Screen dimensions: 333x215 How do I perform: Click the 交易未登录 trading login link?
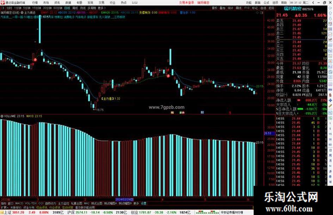click(186, 3)
